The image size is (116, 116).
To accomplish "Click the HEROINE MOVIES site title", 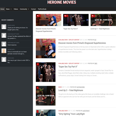I will (x=62, y=2).
